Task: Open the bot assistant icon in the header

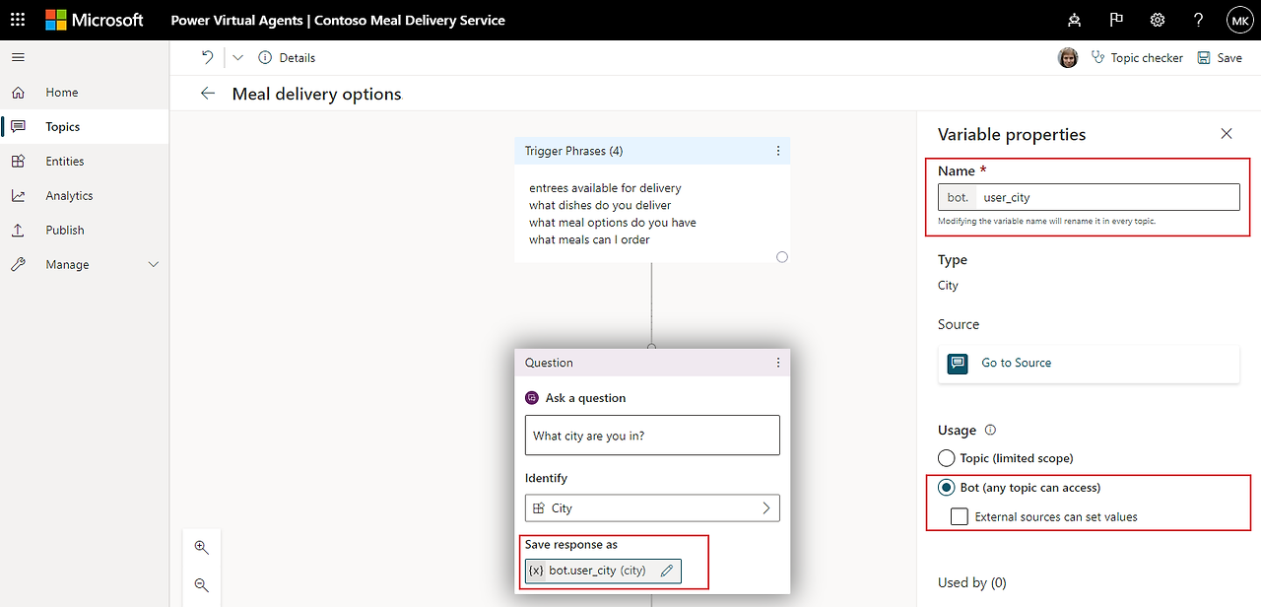Action: (x=1074, y=20)
